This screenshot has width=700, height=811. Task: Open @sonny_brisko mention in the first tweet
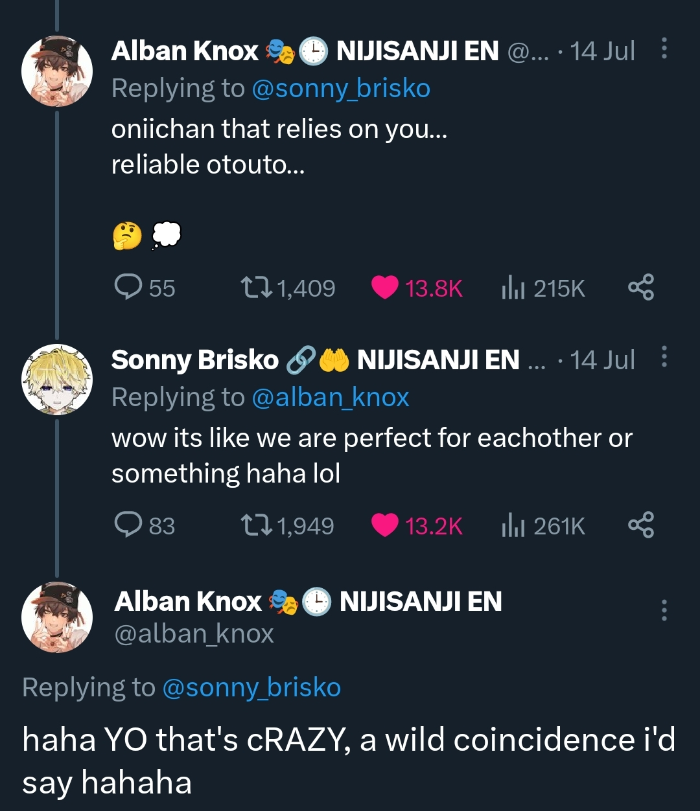point(340,89)
